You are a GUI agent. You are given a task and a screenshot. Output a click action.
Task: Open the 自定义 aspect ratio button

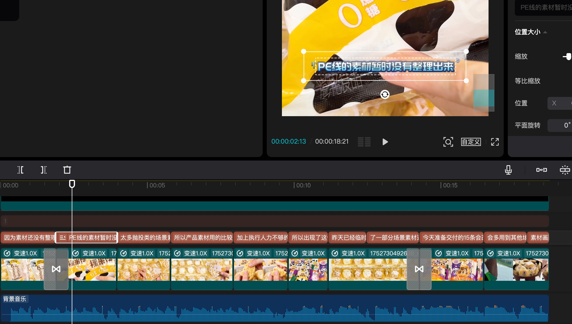471,142
